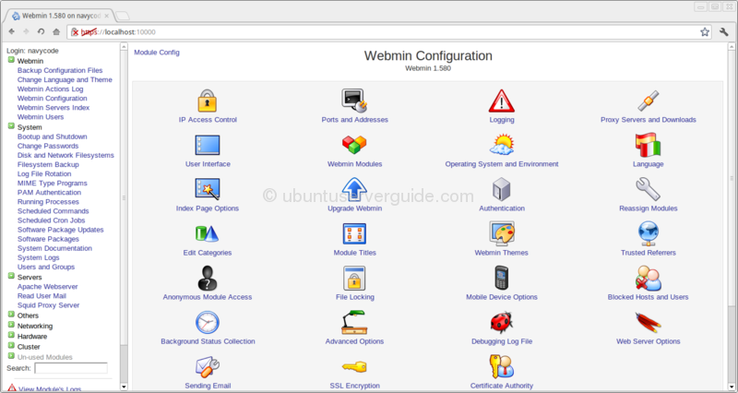Click the sidebar Search text field
The height and width of the screenshot is (393, 738).
tap(71, 368)
